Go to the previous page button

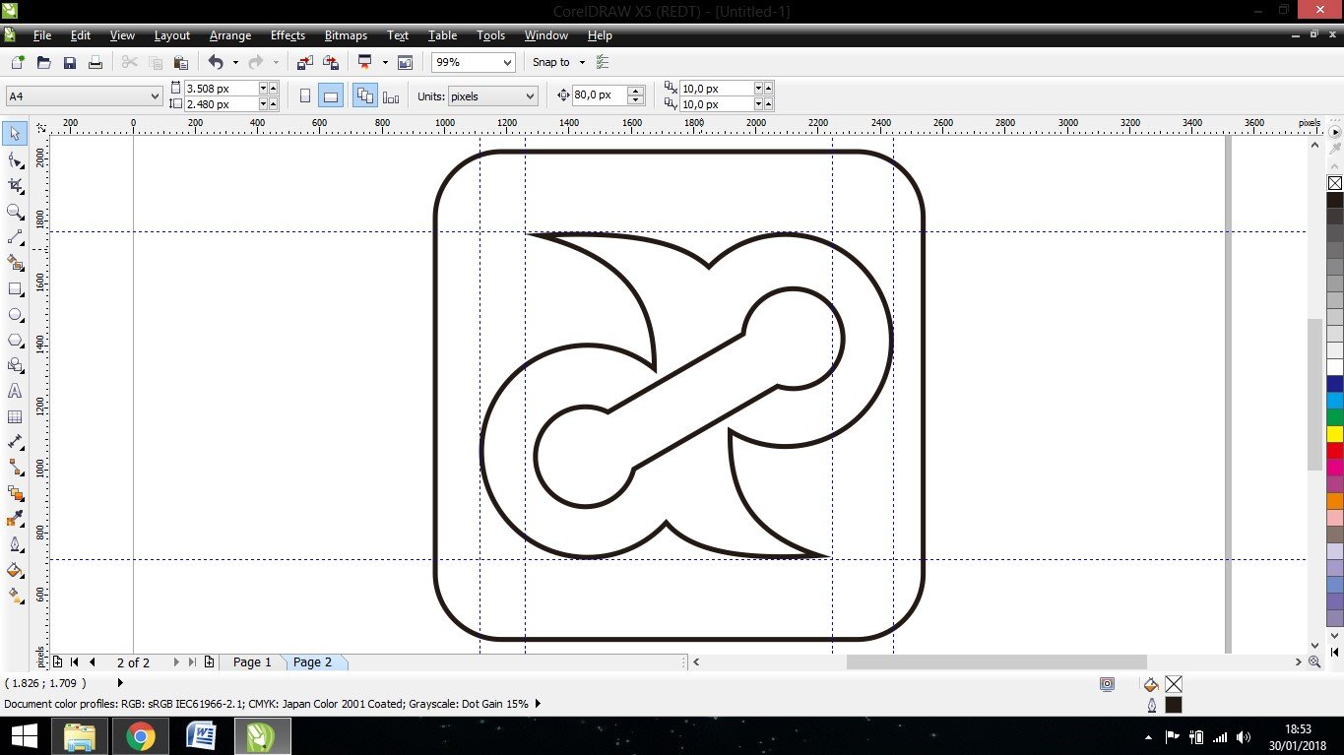coord(93,662)
